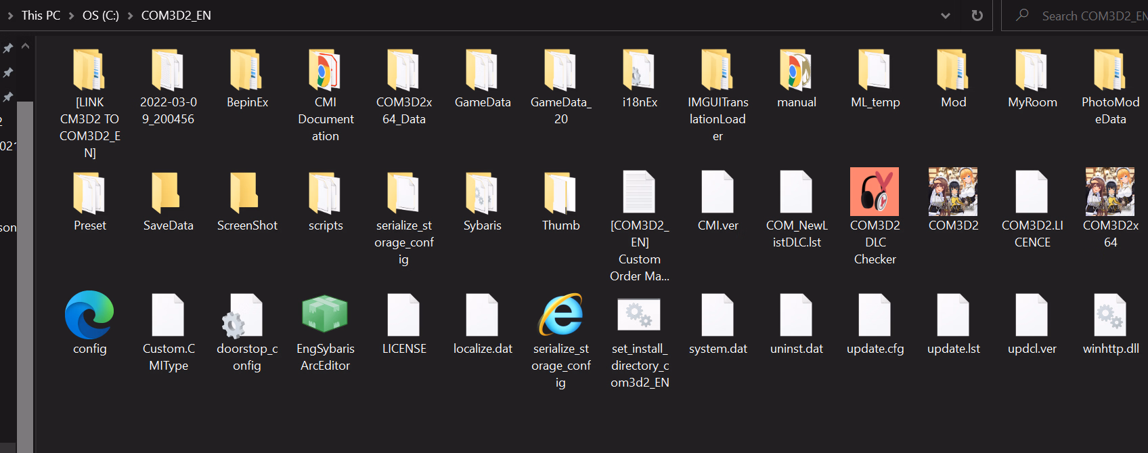1148x453 pixels.
Task: Click This PC in the breadcrumb path
Action: (41, 16)
